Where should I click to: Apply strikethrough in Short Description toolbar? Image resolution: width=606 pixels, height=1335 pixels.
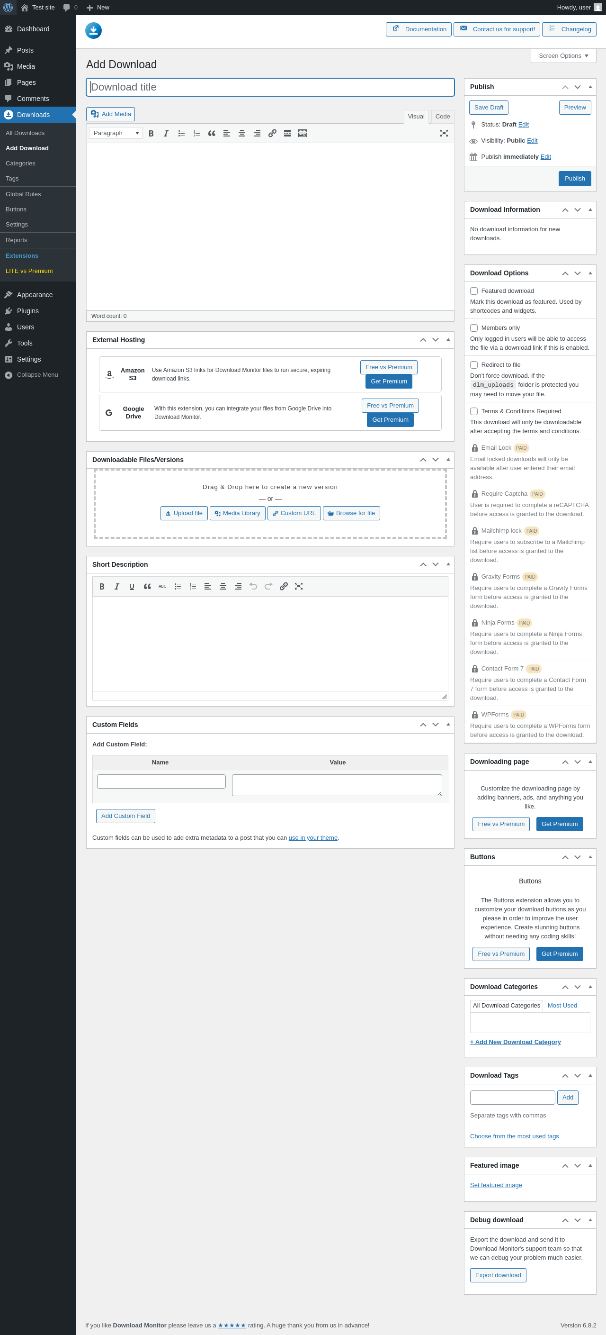click(162, 586)
